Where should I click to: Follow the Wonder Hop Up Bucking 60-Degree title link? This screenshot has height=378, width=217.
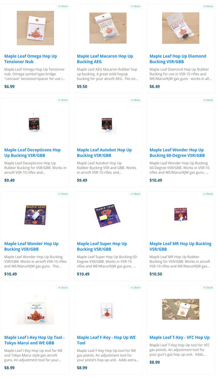point(177,153)
